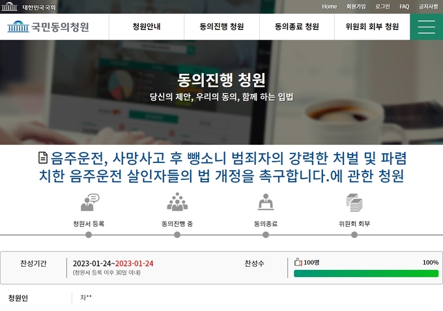Click the thumbs-up icon beside 100명
Screen dimensions: 443x311
click(298, 262)
